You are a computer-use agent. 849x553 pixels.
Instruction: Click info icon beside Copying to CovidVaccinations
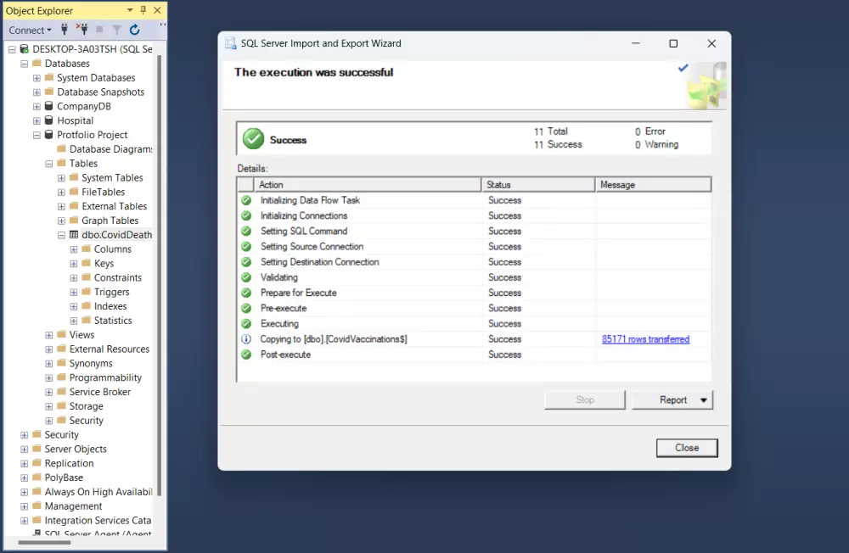tap(246, 339)
